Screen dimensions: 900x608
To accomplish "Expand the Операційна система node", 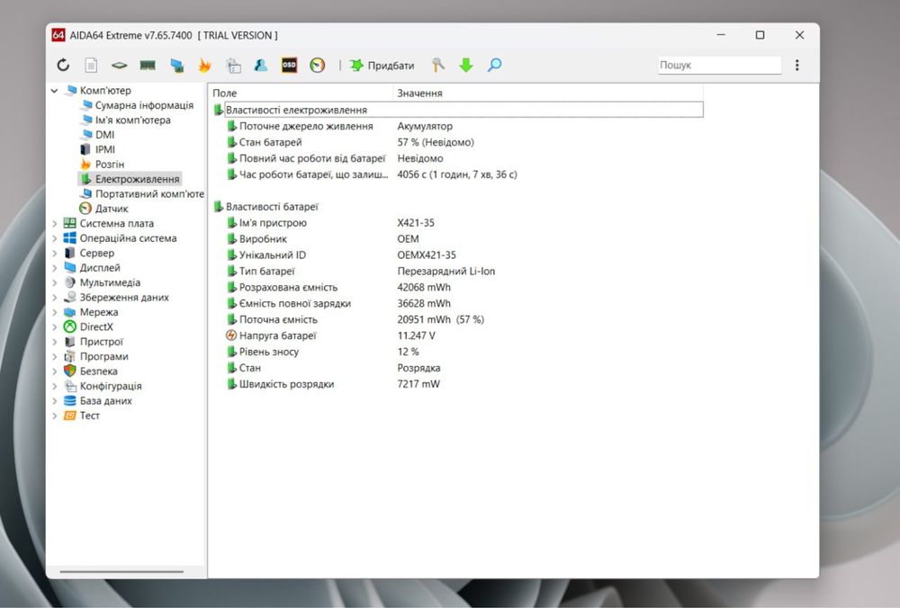I will (55, 238).
